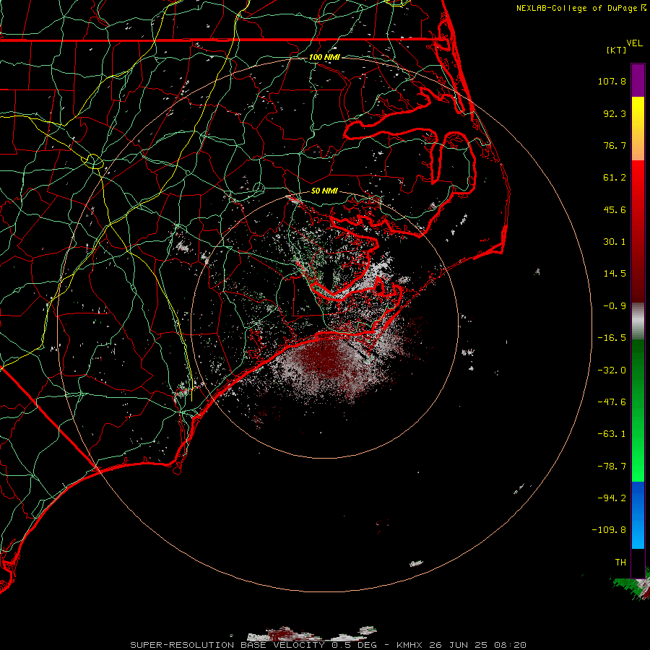650x650 pixels.
Task: Select the 76.7 legend value
Action: pyautogui.click(x=615, y=145)
